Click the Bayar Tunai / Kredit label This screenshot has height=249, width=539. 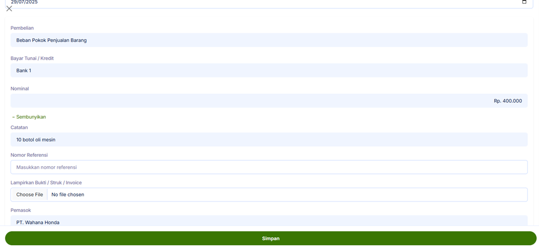(32, 59)
